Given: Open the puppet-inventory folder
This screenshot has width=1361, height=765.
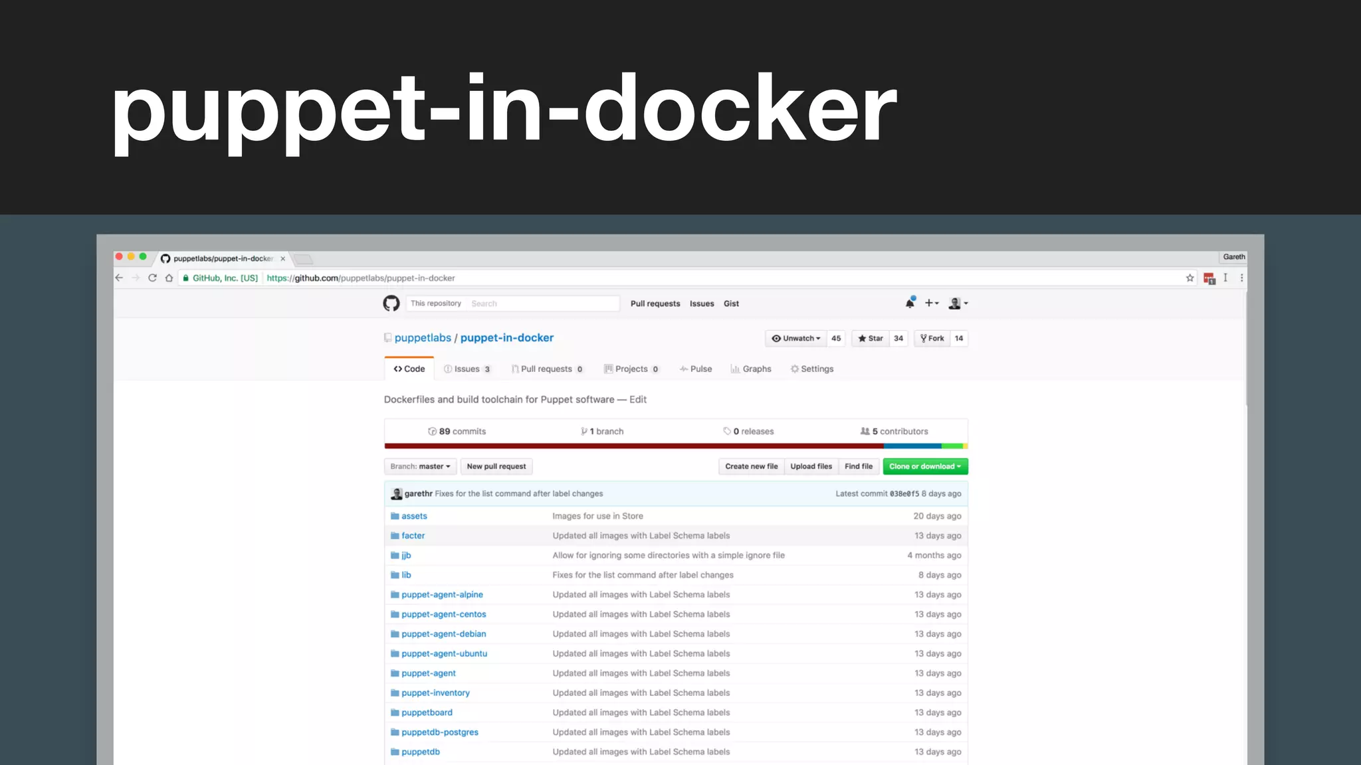Looking at the screenshot, I should pyautogui.click(x=435, y=693).
